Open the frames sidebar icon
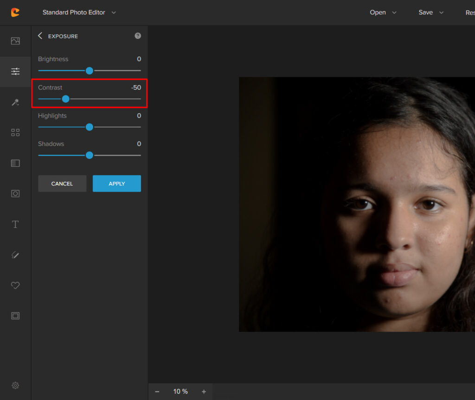475x400 pixels. (15, 316)
